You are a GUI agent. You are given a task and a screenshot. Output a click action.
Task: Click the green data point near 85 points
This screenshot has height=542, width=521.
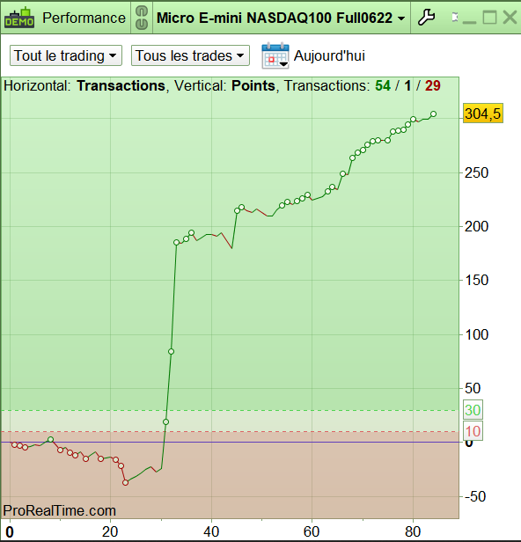click(171, 352)
